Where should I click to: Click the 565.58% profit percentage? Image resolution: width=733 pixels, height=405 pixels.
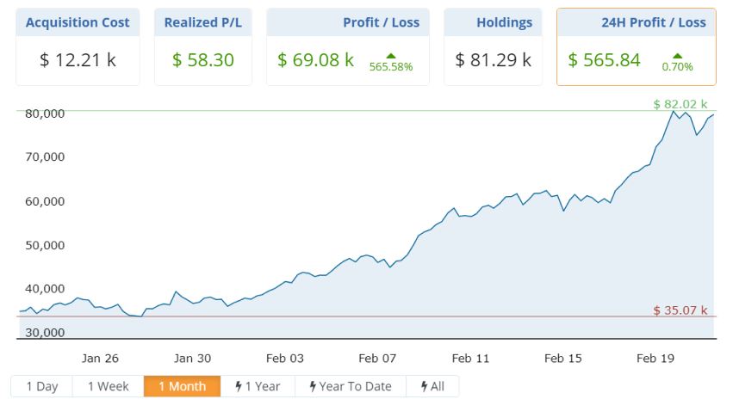[x=391, y=66]
